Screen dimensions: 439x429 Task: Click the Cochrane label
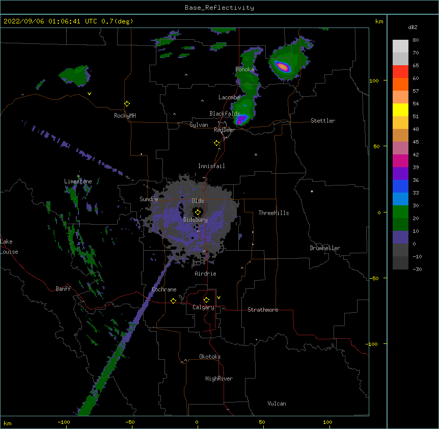click(164, 289)
